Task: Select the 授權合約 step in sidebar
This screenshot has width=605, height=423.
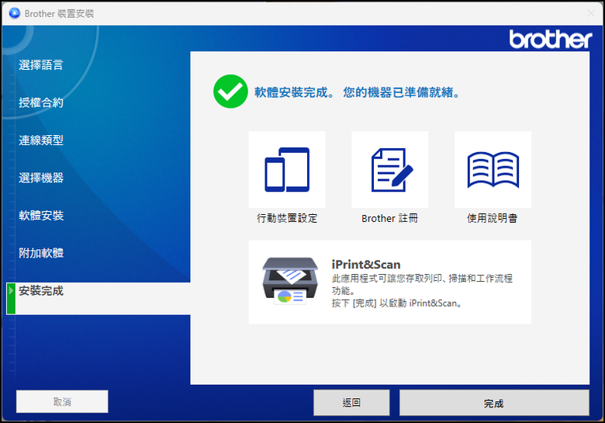Action: pyautogui.click(x=41, y=102)
